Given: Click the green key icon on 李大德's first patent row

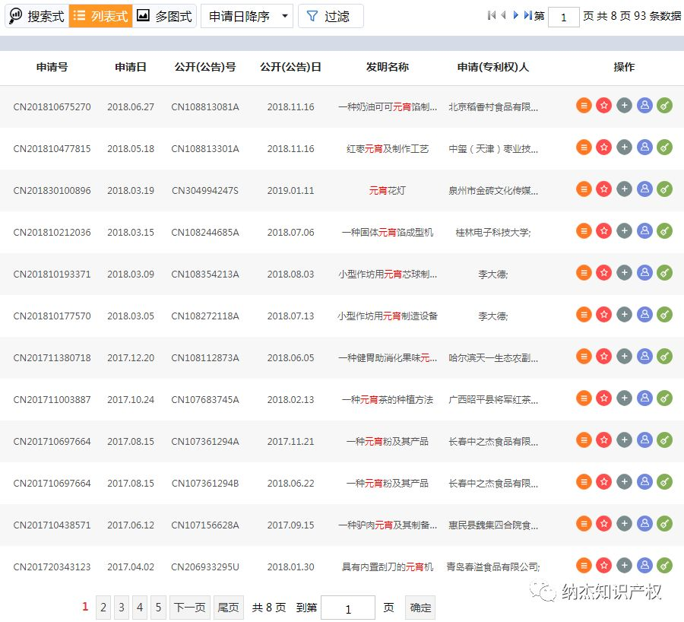Looking at the screenshot, I should (665, 272).
